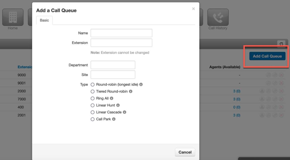The width and height of the screenshot is (290, 160).
Task: Open music on hold icon for queue 2001
Action: (268, 115)
